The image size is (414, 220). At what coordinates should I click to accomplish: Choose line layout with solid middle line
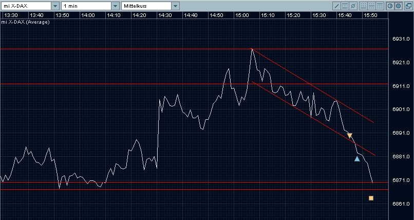tap(371, 6)
